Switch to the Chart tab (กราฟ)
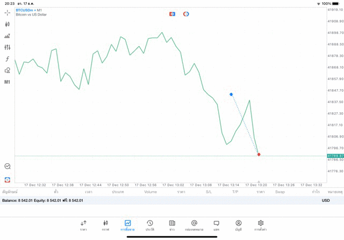 pyautogui.click(x=105, y=225)
